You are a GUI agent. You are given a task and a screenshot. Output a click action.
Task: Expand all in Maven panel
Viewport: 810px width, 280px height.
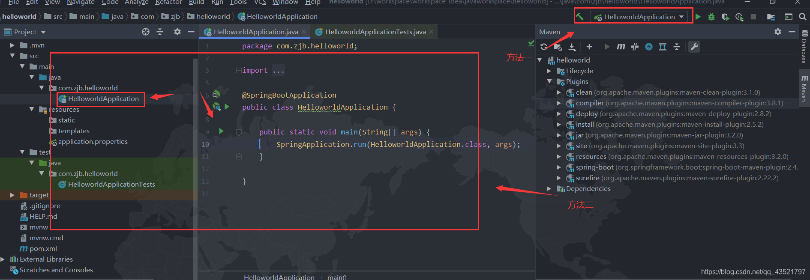663,47
